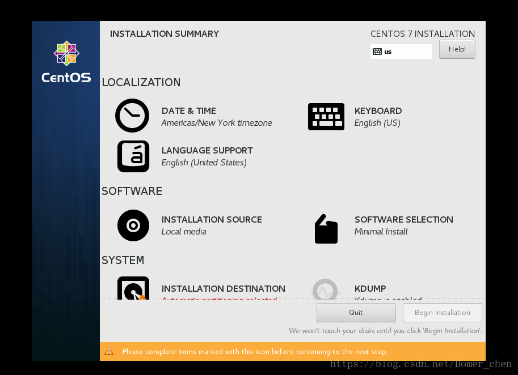The width and height of the screenshot is (518, 375).
Task: Click the small keyboard icon beside 'us'
Action: [x=377, y=52]
